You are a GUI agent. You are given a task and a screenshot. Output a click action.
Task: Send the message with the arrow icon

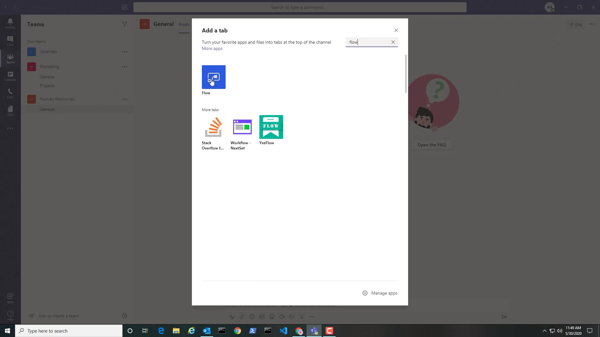point(504,317)
